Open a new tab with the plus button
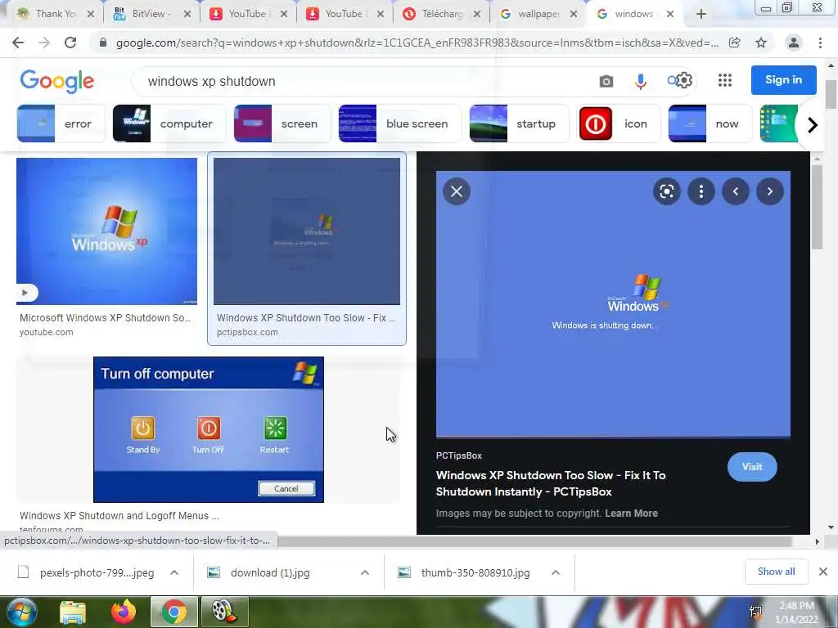Viewport: 838px width, 628px height. [701, 14]
